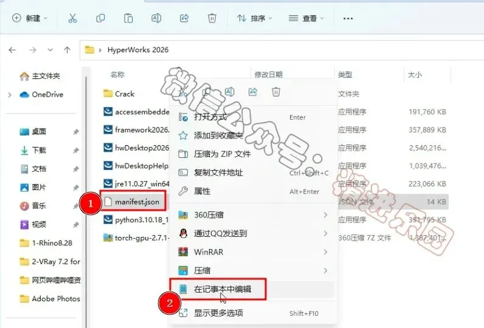Open 文档 in the sidebar
The image size is (484, 328).
coord(33,169)
